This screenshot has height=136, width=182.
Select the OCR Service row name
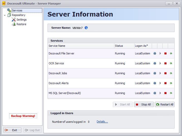point(56,63)
